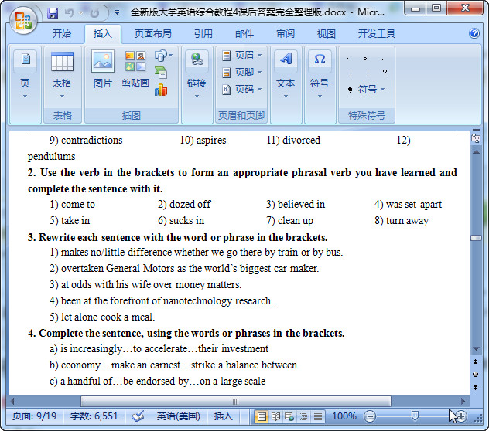This screenshot has height=431, width=489.
Task: Click the Office button orb
Action: click(x=23, y=21)
